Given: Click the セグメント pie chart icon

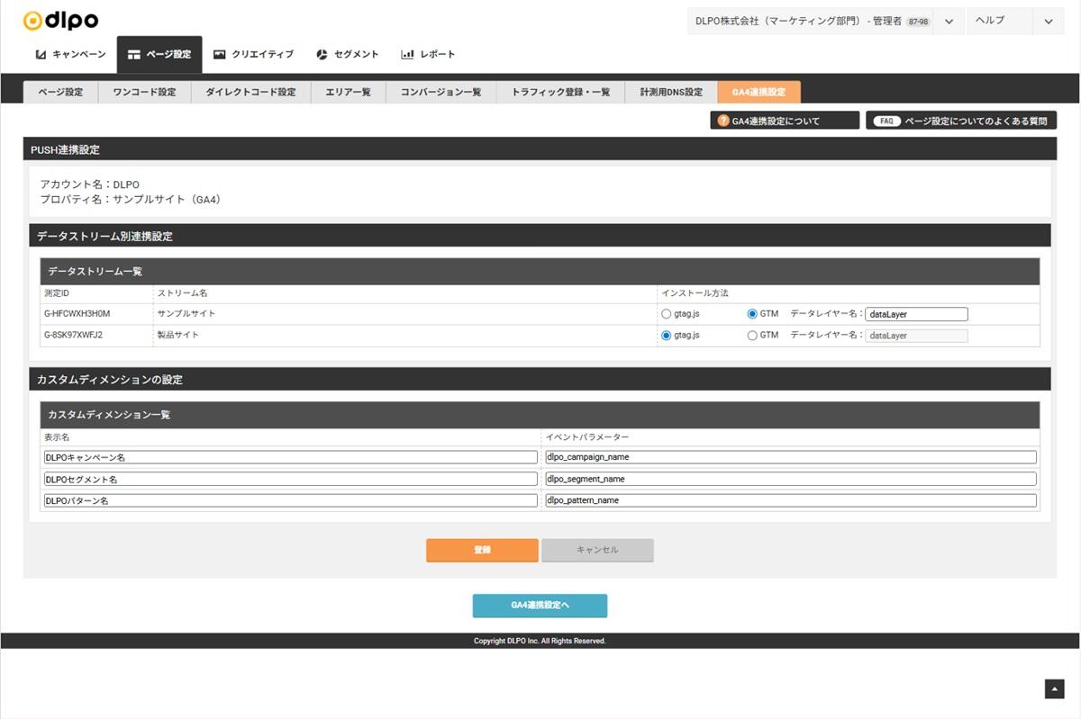Looking at the screenshot, I should pyautogui.click(x=322, y=55).
